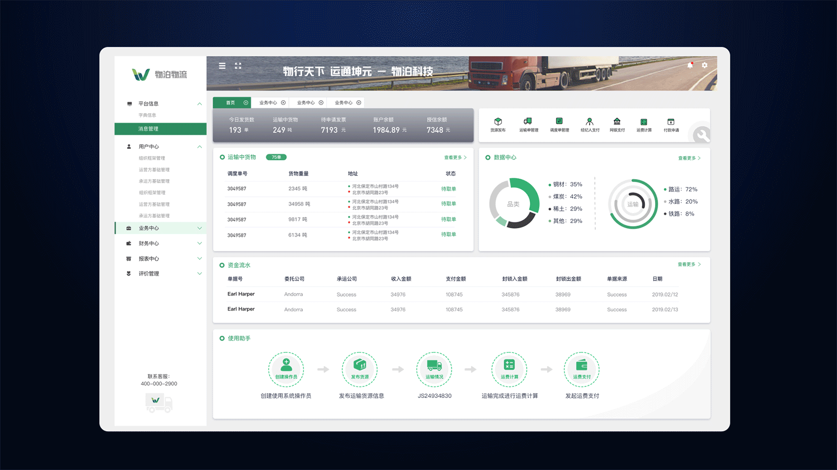Viewport: 837px width, 470px height.
Task: Click the 品类 donut chart
Action: [514, 204]
